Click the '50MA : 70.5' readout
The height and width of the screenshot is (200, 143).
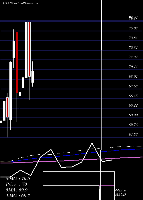(x=18, y=179)
